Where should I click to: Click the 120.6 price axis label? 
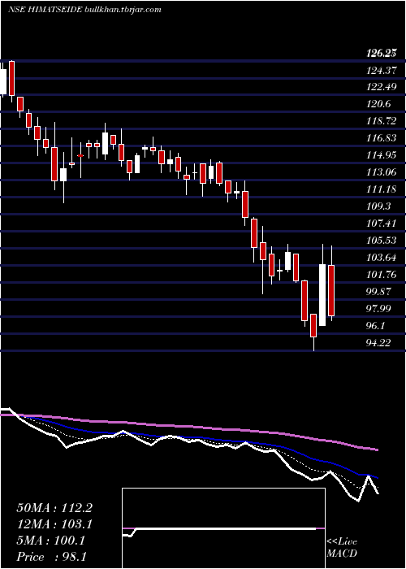pyautogui.click(x=378, y=105)
